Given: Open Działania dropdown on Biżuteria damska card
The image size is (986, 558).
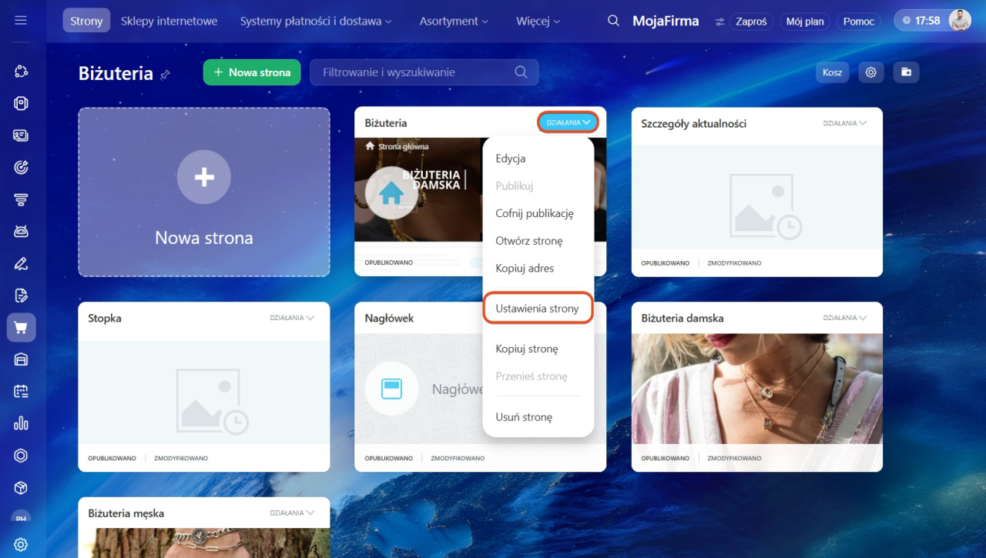Looking at the screenshot, I should pos(844,318).
